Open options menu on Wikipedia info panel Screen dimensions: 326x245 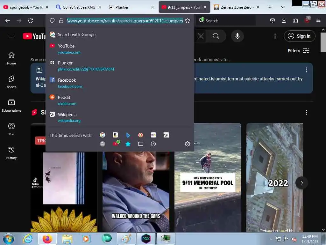(x=306, y=70)
